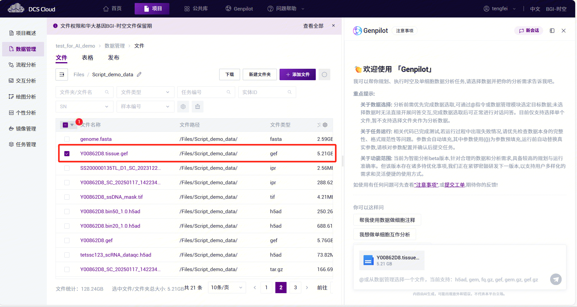Open the SN dropdown filter
Screen dimensions: 577x307
pos(84,106)
